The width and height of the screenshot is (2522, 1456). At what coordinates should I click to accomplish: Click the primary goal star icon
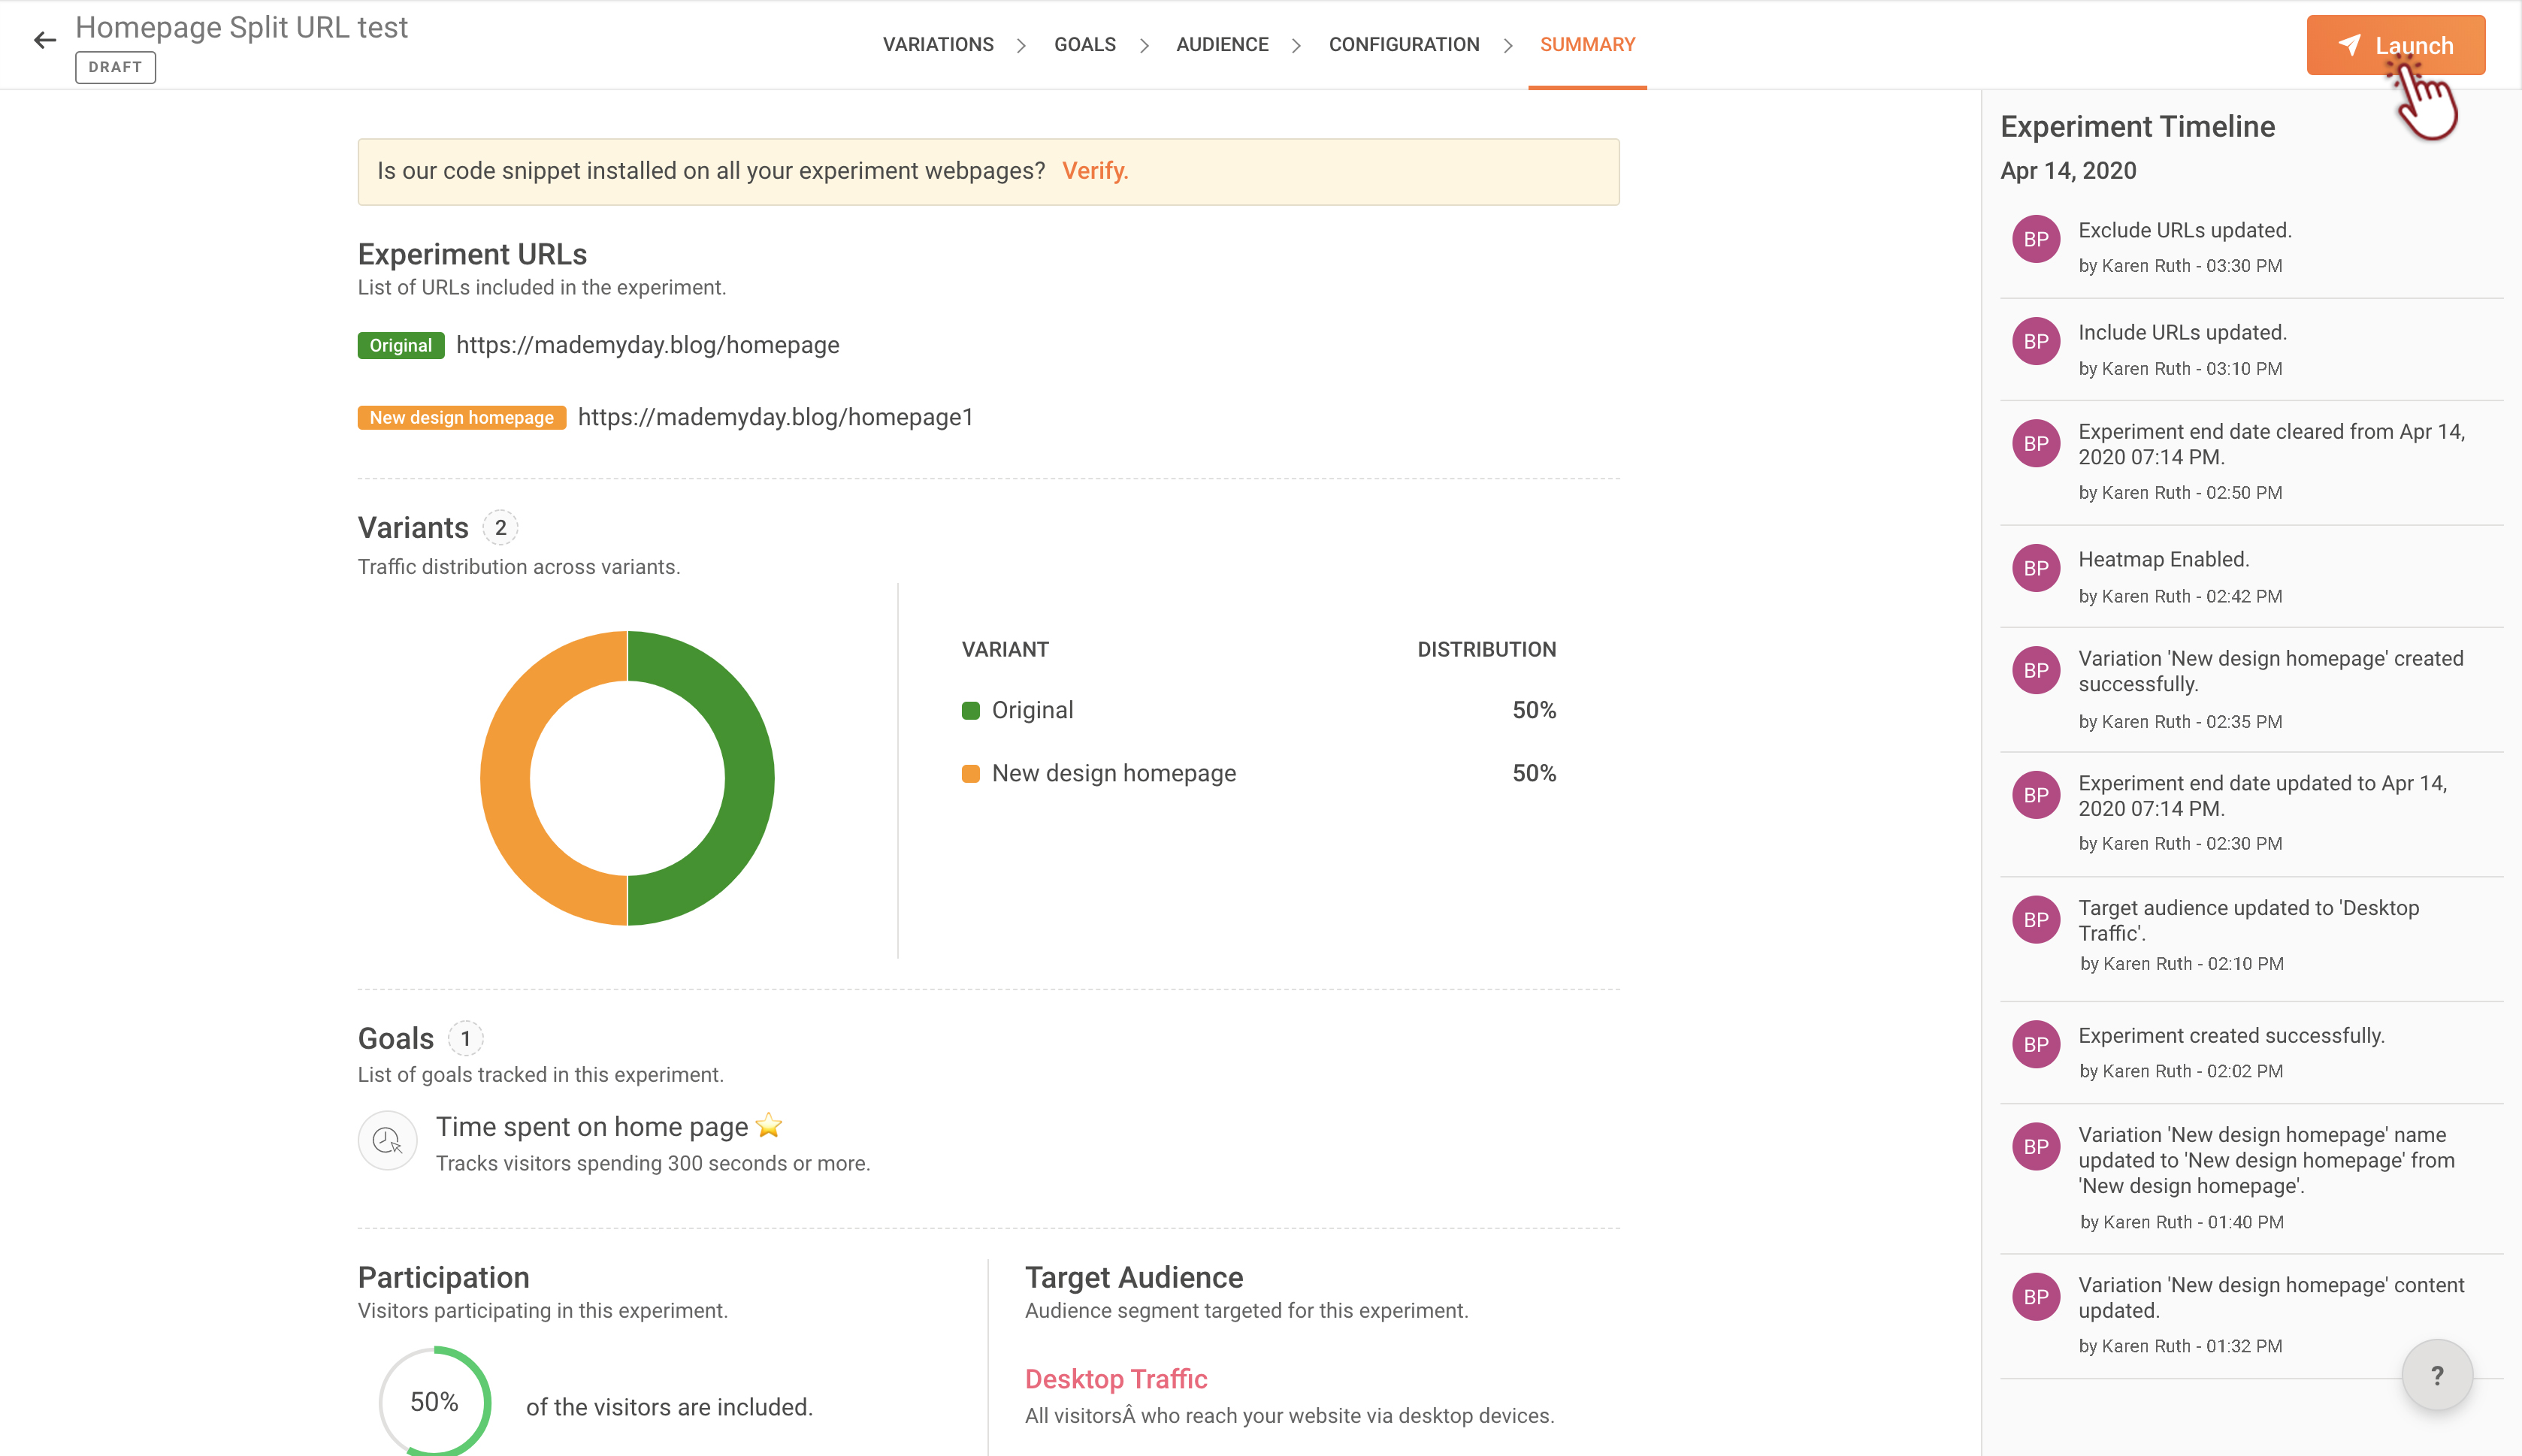point(769,1126)
